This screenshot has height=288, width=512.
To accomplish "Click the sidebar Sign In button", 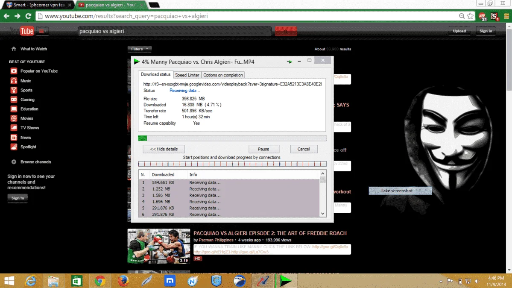I will pyautogui.click(x=18, y=198).
